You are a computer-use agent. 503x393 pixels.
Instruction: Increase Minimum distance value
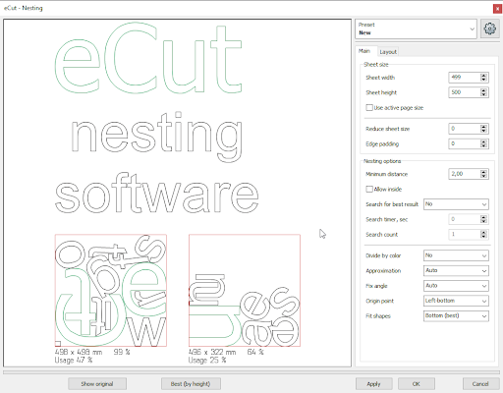[483, 172]
